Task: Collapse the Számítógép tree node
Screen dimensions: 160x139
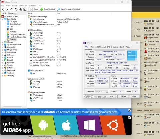Action: [x=3, y=19]
